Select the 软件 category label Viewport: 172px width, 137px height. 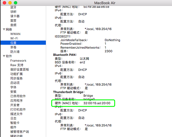9,56
